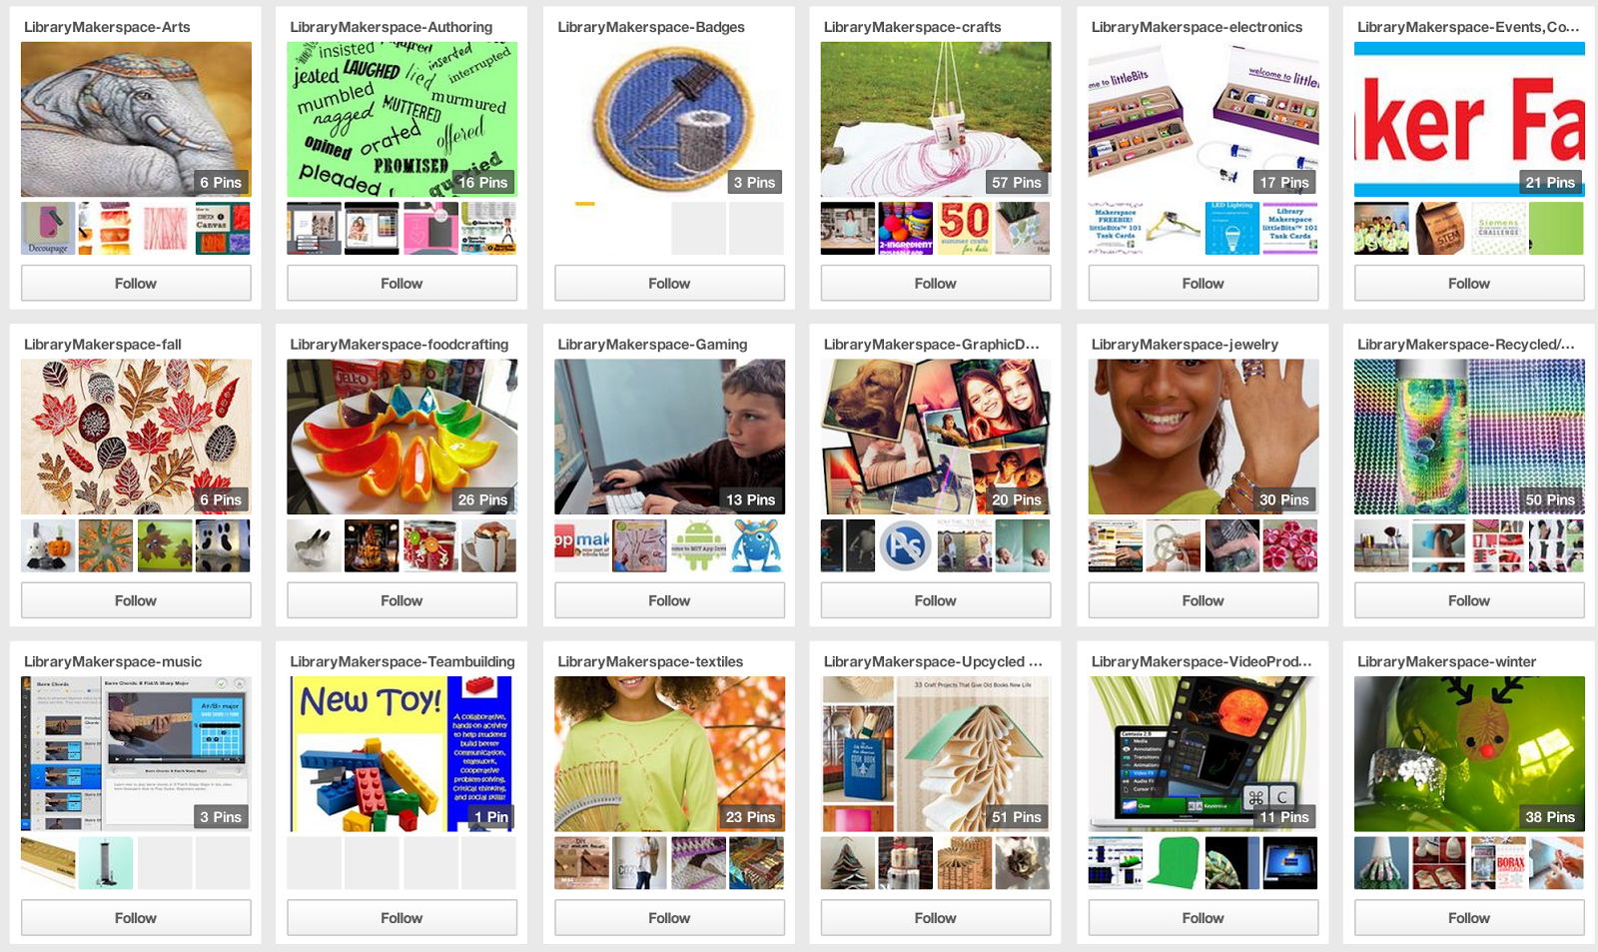Image resolution: width=1598 pixels, height=952 pixels.
Task: Open the autumn leaves cover image
Action: tap(136, 437)
